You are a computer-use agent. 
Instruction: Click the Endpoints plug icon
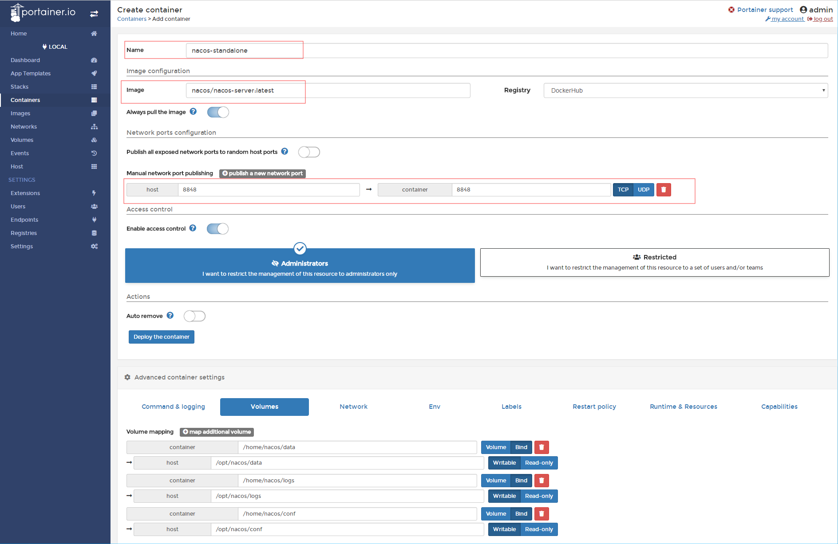94,220
